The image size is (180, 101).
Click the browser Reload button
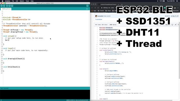point(98,8)
